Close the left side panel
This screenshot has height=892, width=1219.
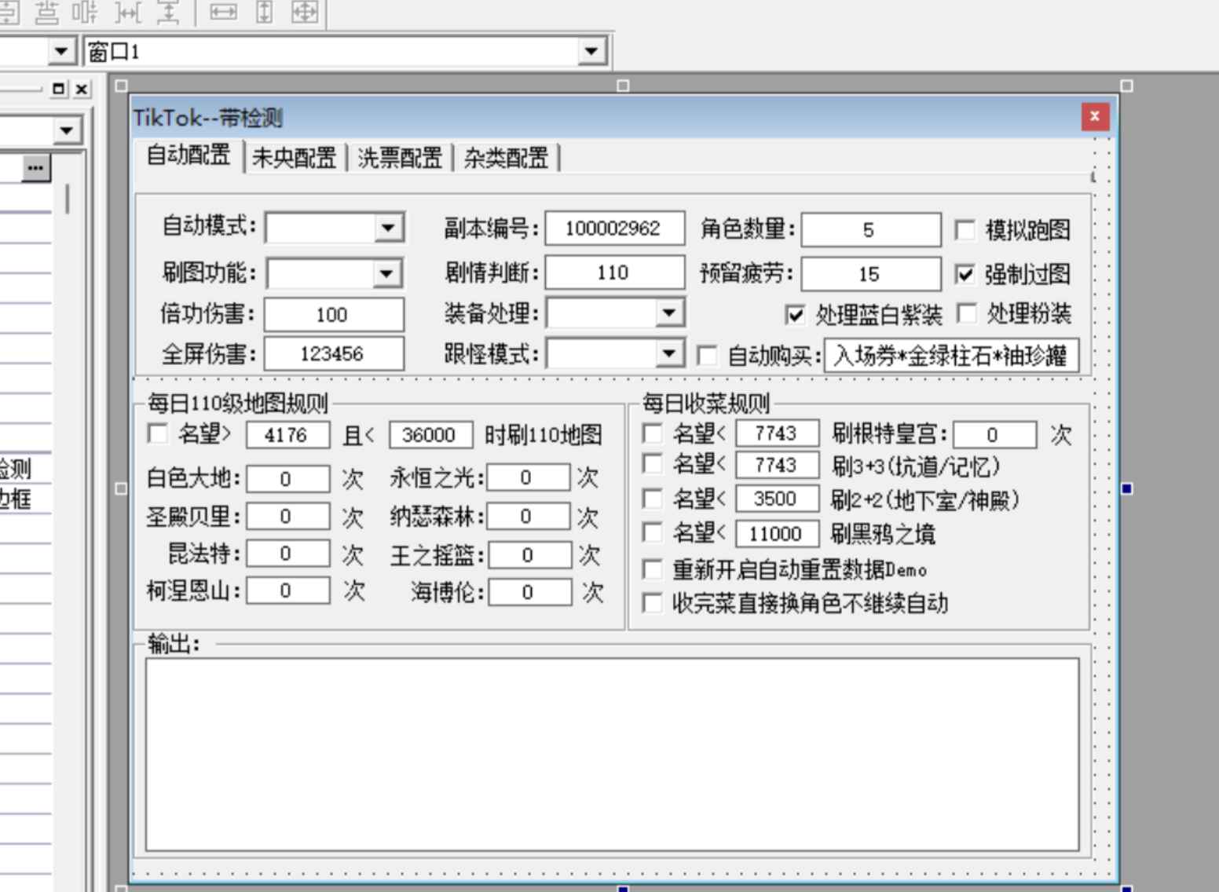point(81,89)
